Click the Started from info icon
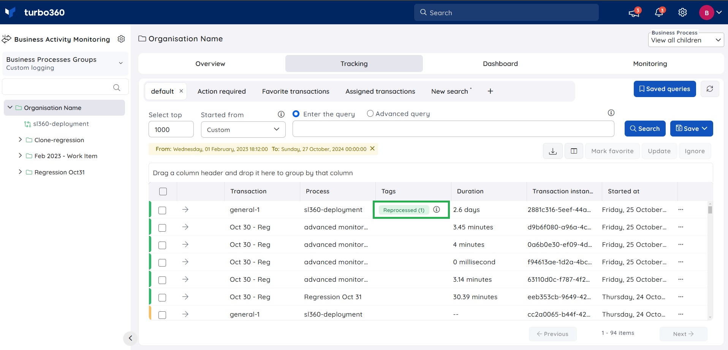This screenshot has width=728, height=350. pyautogui.click(x=281, y=114)
